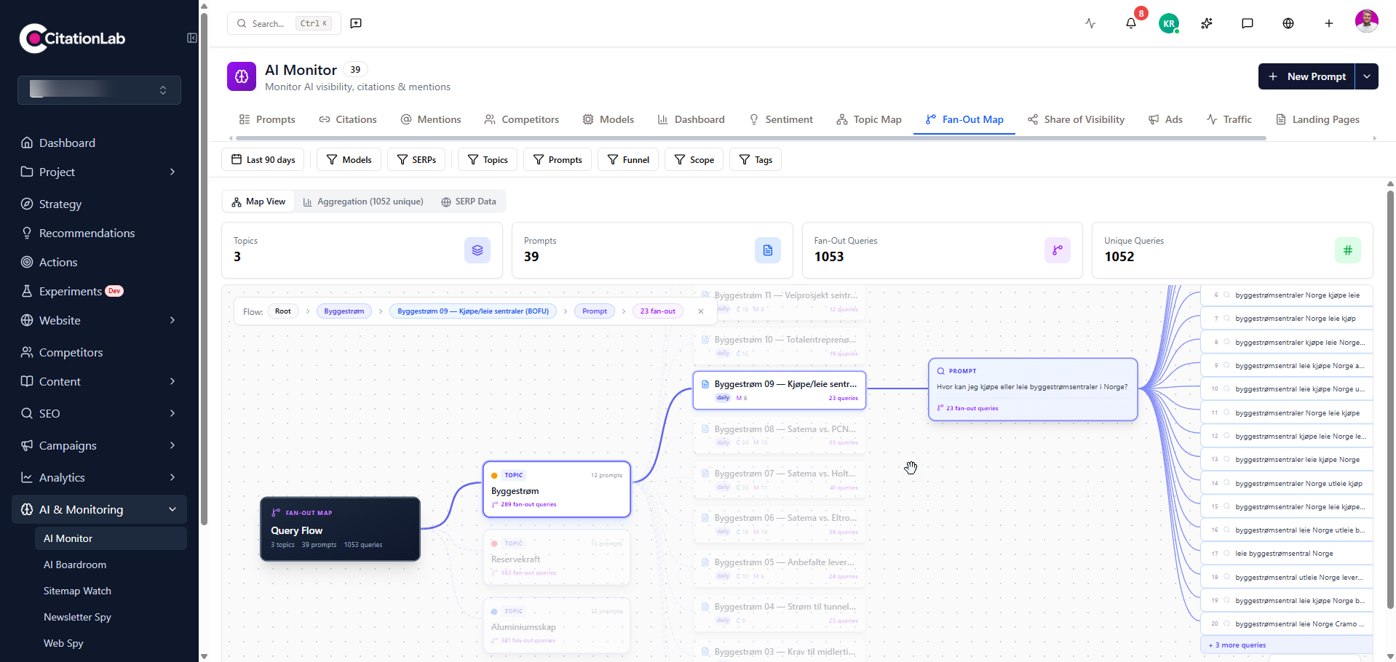This screenshot has height=662, width=1396.
Task: Click the CitationLab logo
Action: point(73,39)
